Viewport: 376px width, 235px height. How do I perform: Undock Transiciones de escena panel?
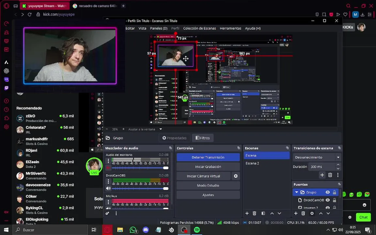pyautogui.click(x=339, y=148)
